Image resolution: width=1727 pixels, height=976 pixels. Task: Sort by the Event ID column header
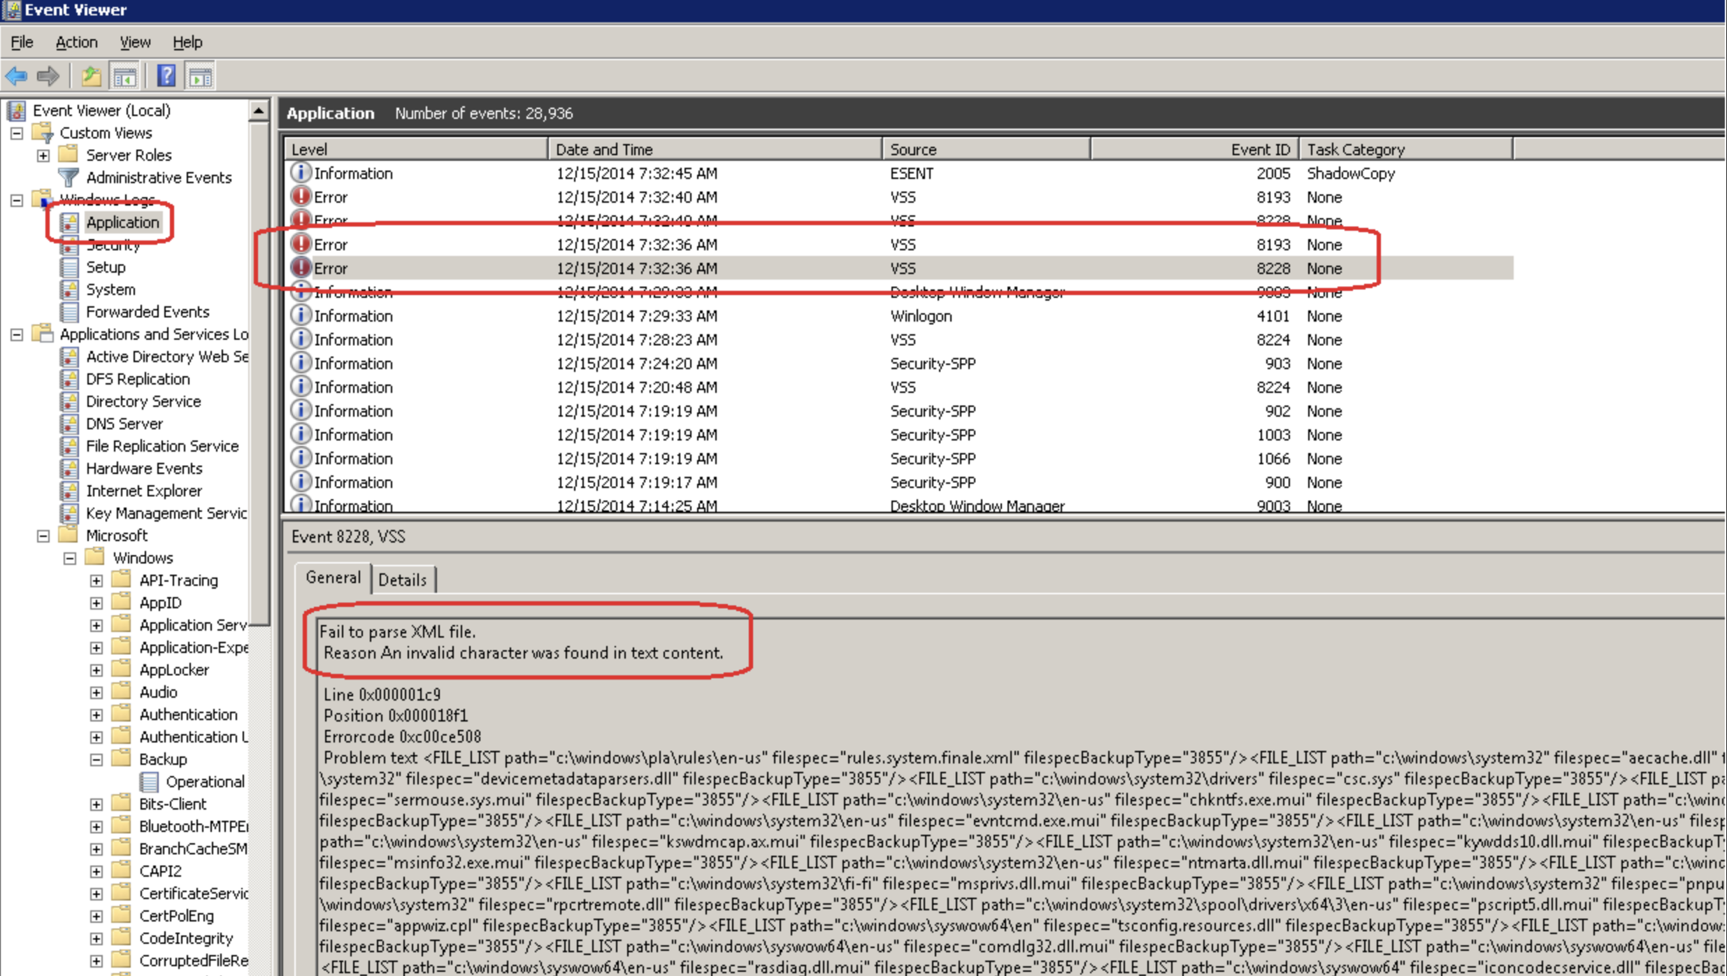tap(1194, 149)
